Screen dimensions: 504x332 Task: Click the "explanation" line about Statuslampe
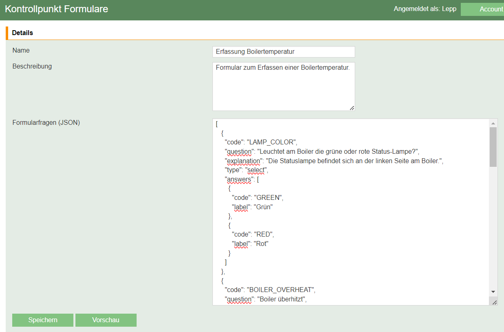click(334, 161)
